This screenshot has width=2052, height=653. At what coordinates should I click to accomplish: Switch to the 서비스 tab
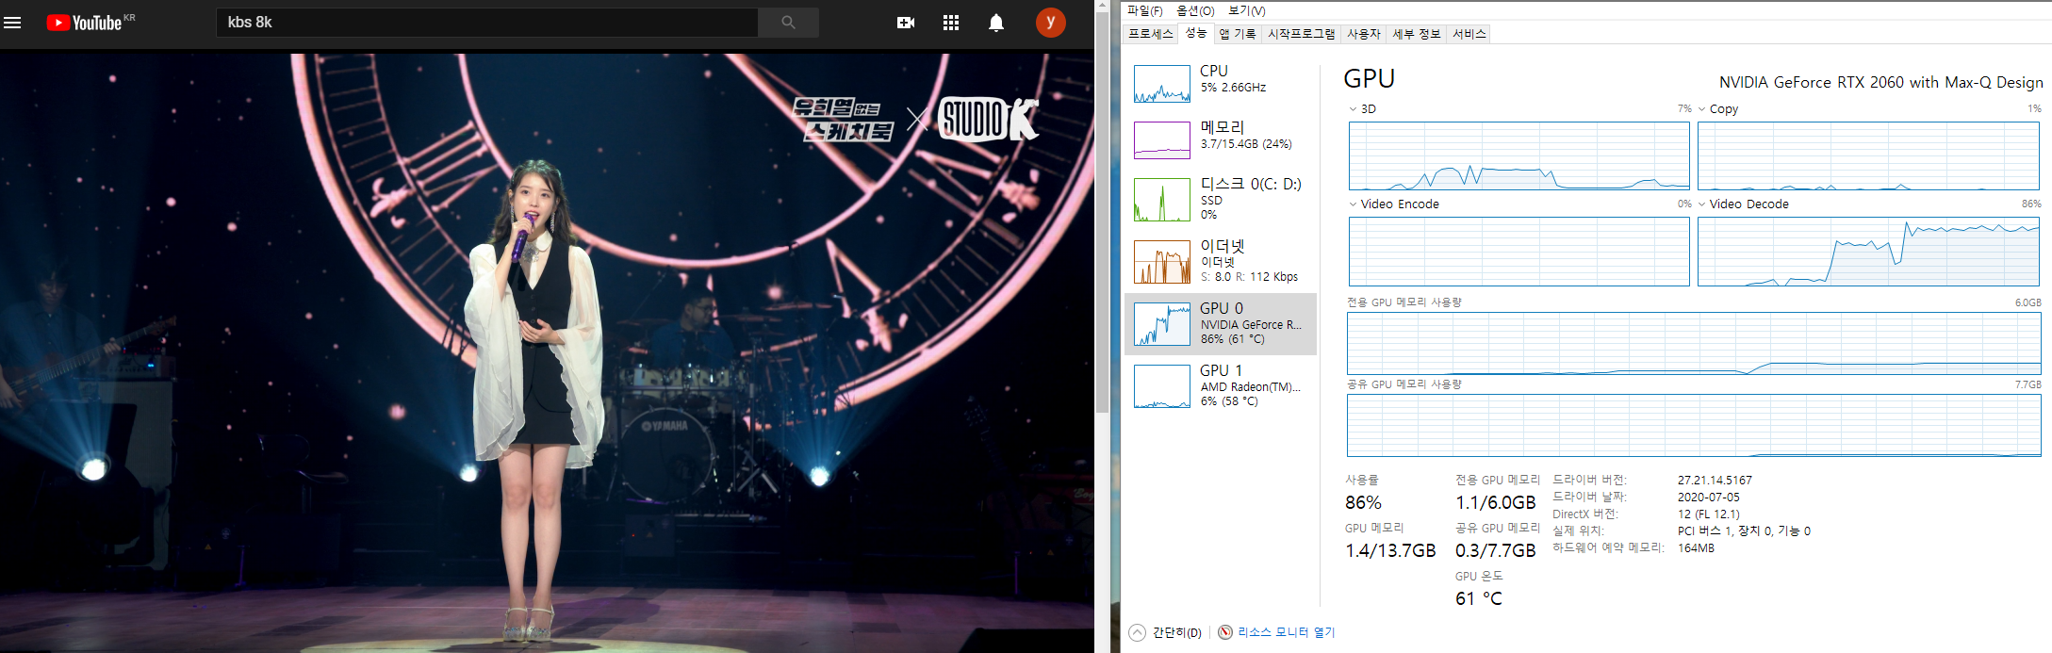point(1469,34)
